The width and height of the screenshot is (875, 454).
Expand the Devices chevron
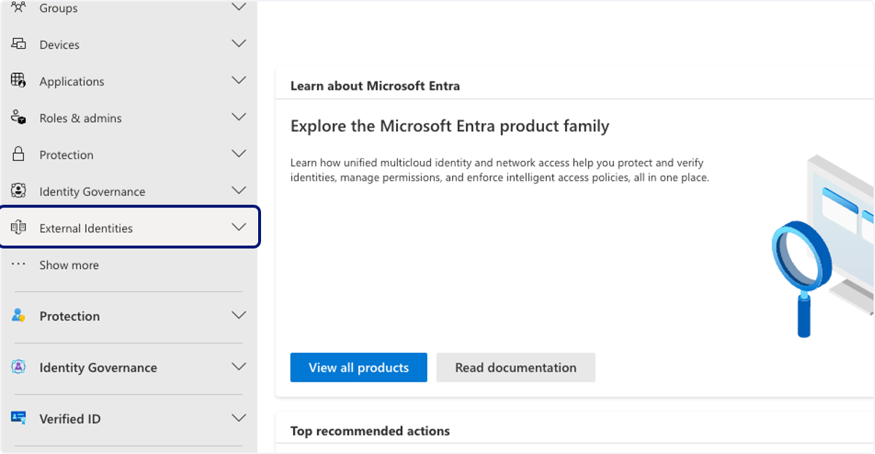pos(238,44)
